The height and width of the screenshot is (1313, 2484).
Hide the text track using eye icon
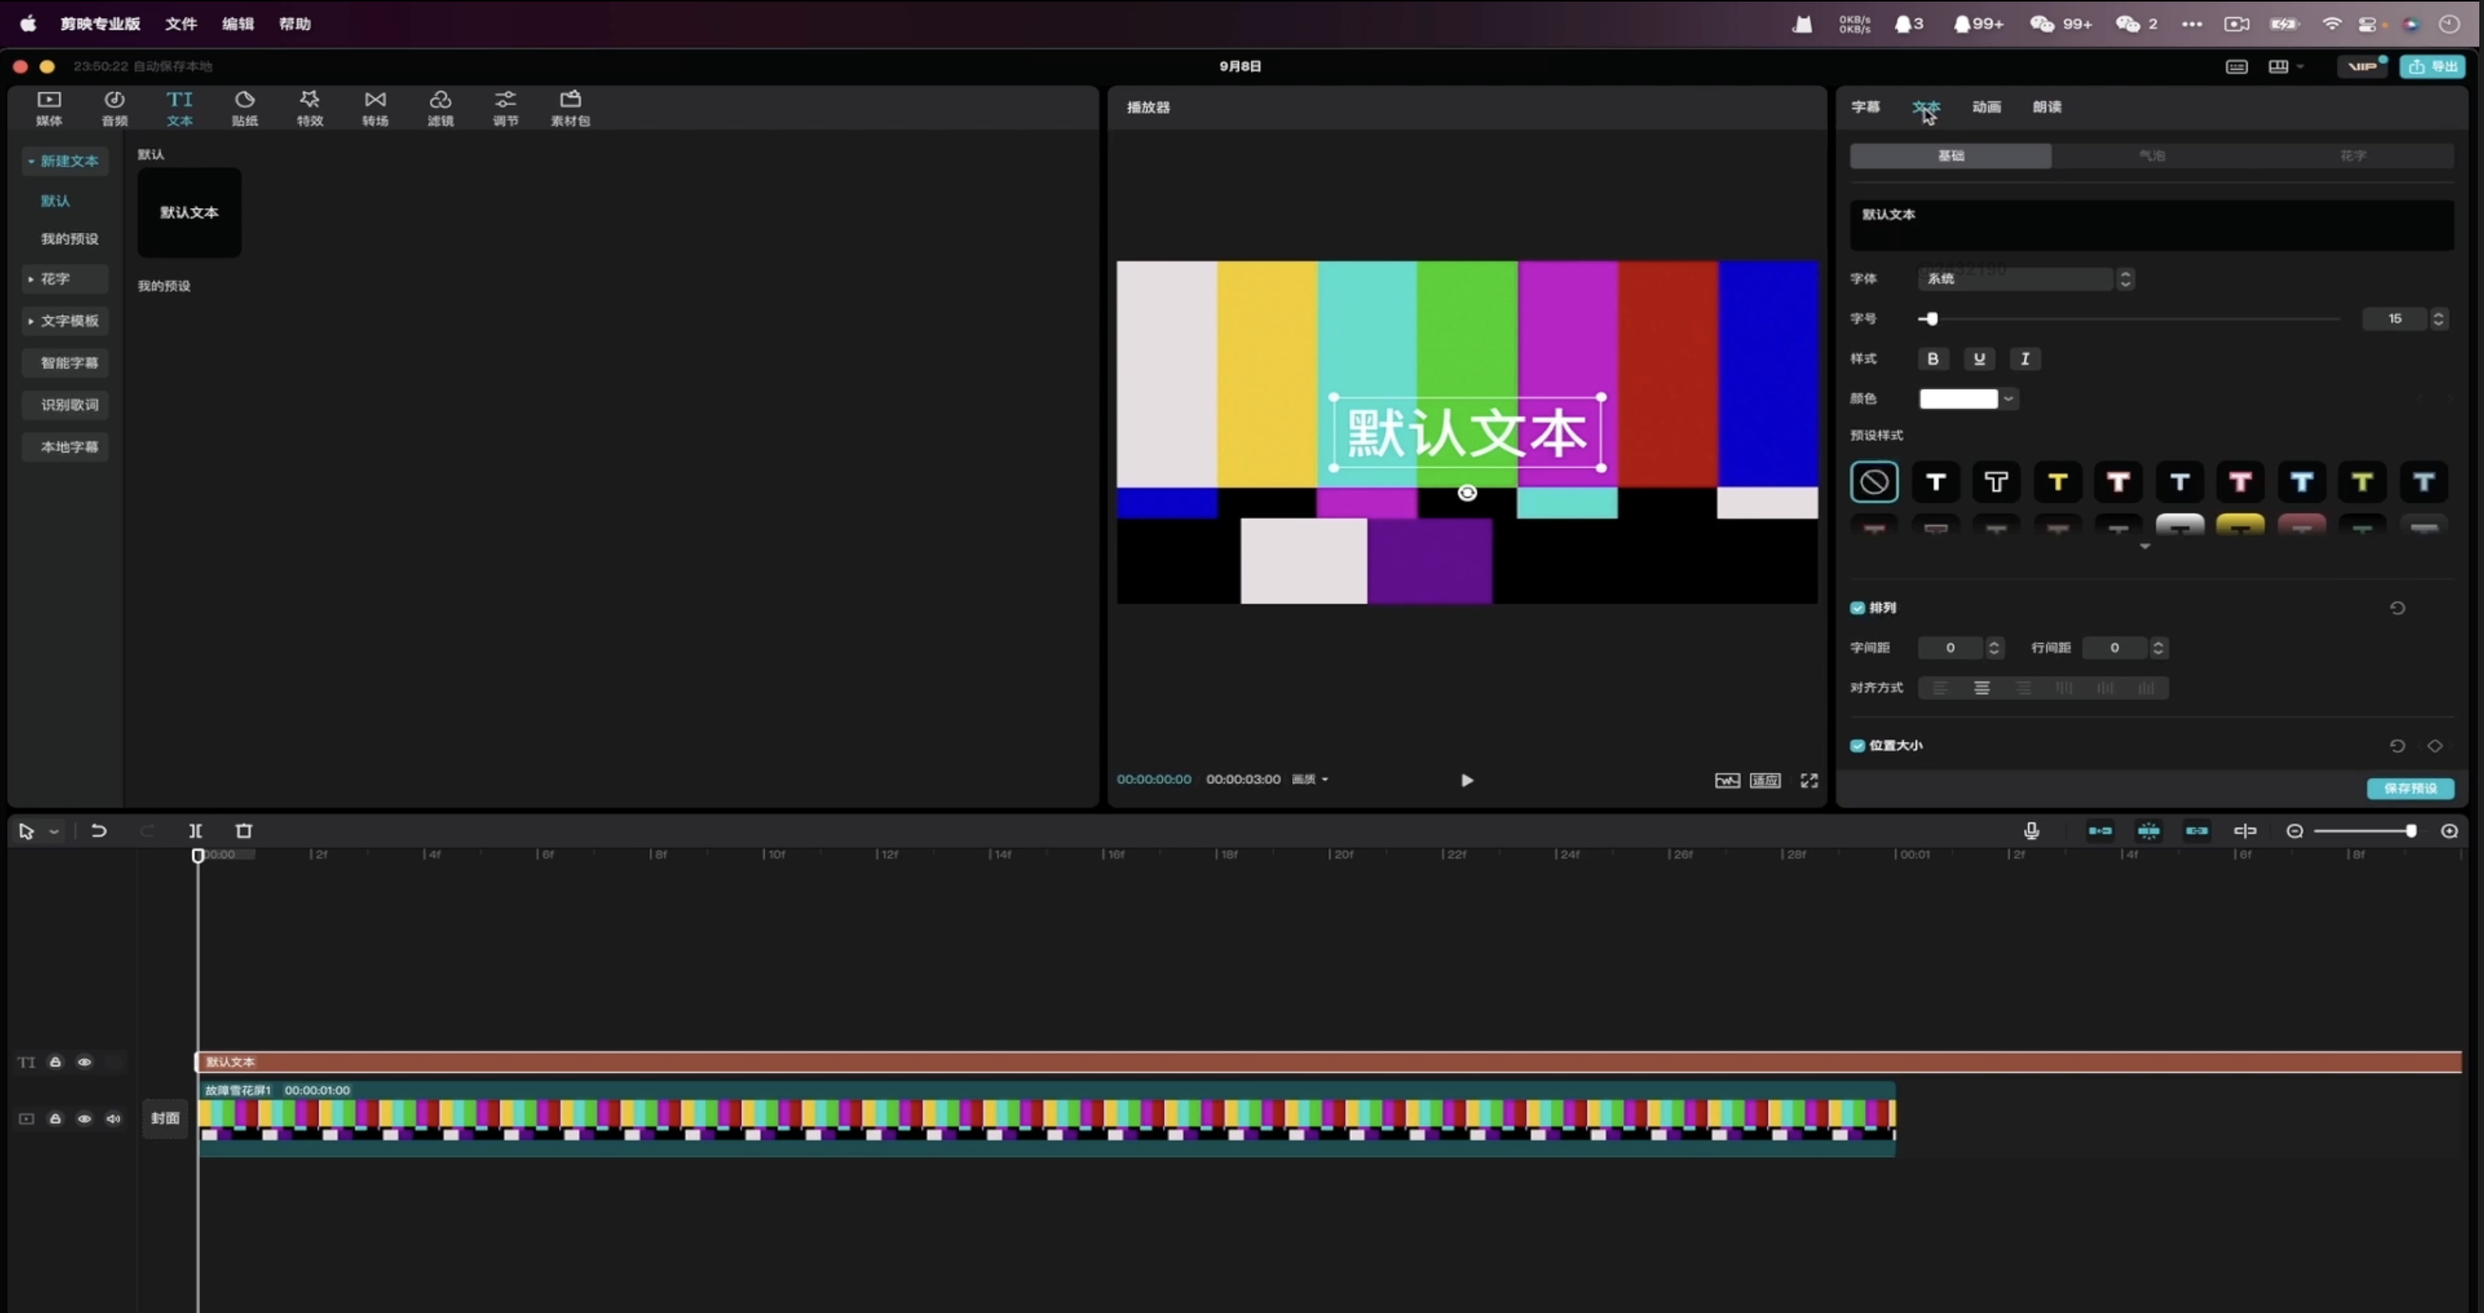(85, 1063)
